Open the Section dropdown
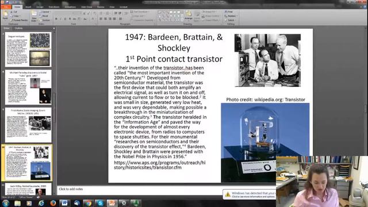The height and width of the screenshot is (207, 368). coord(45,20)
